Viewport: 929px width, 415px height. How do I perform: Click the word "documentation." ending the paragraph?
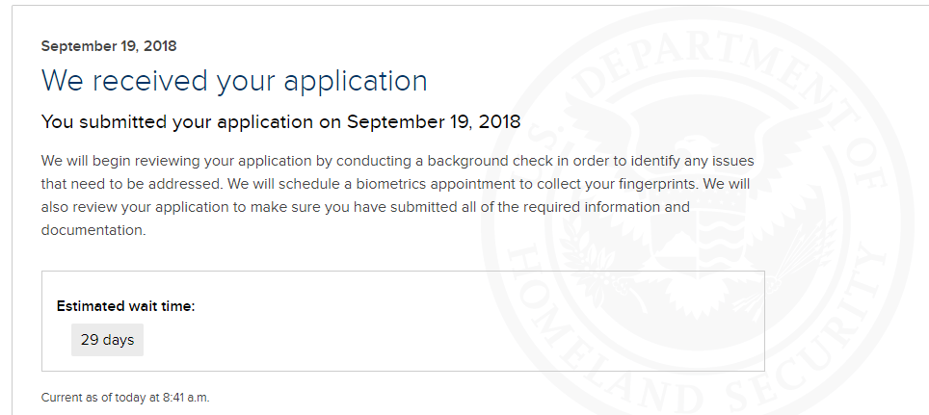point(93,230)
